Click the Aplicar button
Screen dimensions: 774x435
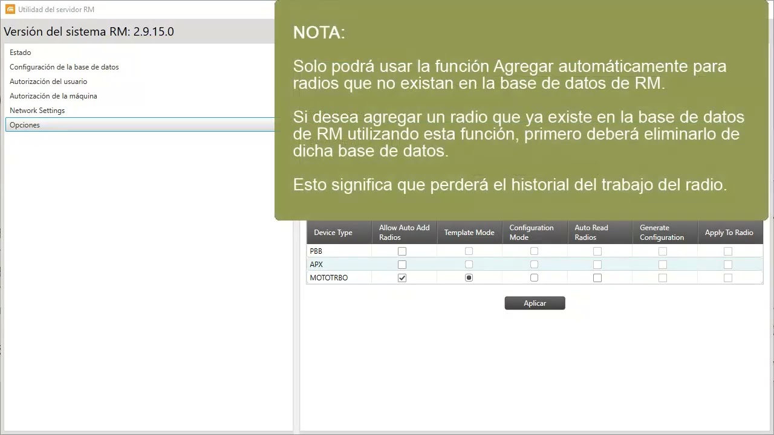(x=535, y=303)
